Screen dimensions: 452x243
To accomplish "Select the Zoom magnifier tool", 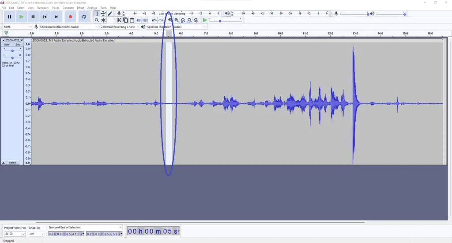I will click(x=97, y=20).
